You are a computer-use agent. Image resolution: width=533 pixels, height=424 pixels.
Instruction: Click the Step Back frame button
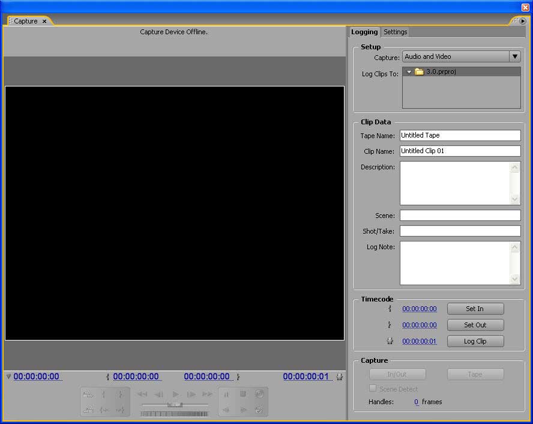[x=158, y=394]
